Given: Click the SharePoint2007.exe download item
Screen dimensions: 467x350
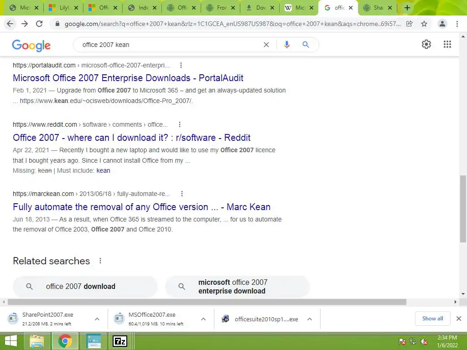Looking at the screenshot, I should point(47,319).
